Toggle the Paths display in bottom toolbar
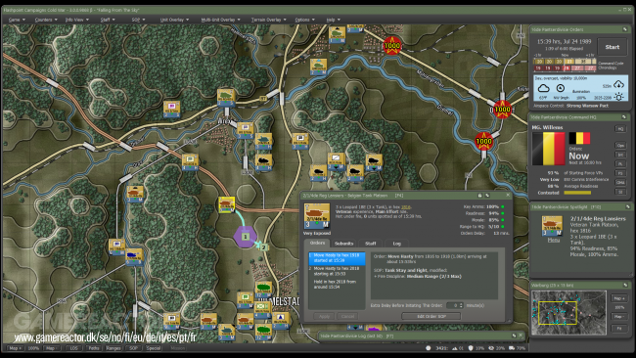 point(94,348)
